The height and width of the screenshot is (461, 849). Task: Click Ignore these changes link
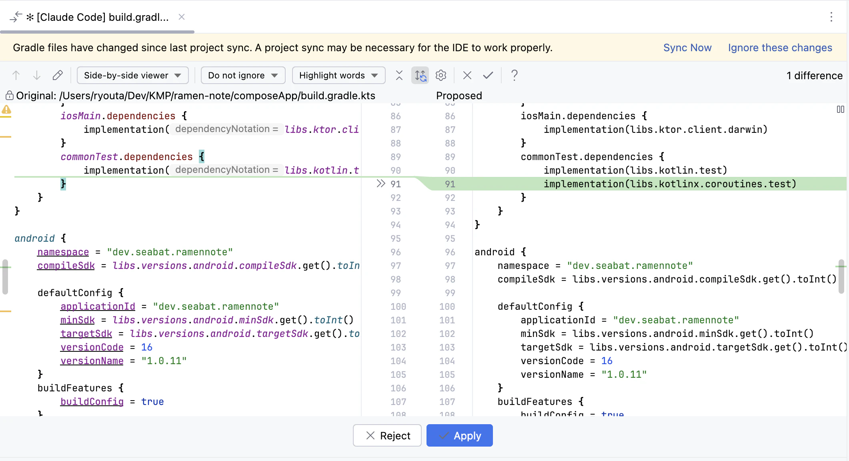pyautogui.click(x=780, y=48)
